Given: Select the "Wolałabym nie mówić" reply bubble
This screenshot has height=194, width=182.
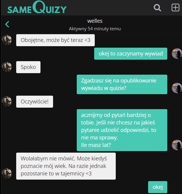Looking at the screenshot, I should (66, 166).
